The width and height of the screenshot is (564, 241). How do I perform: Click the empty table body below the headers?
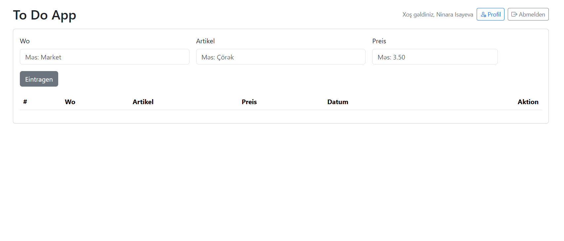[281, 116]
